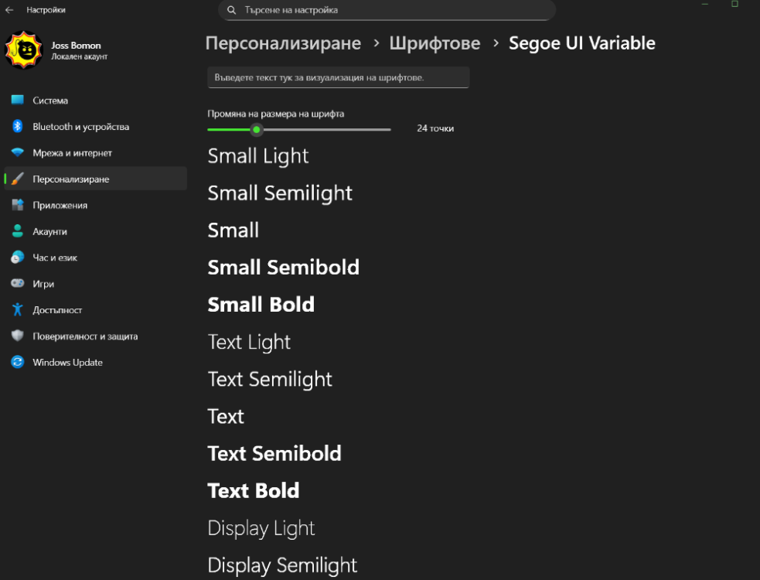
Task: Click the Segoe UI Variable title
Action: [x=581, y=43]
